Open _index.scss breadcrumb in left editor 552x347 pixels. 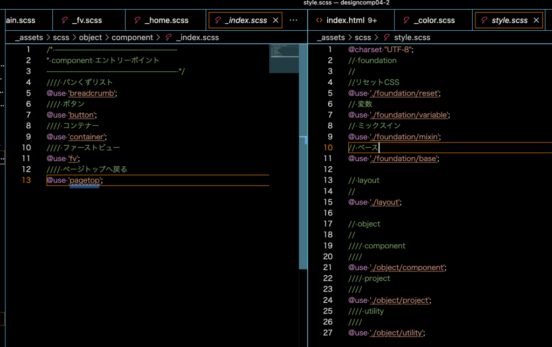(x=197, y=37)
